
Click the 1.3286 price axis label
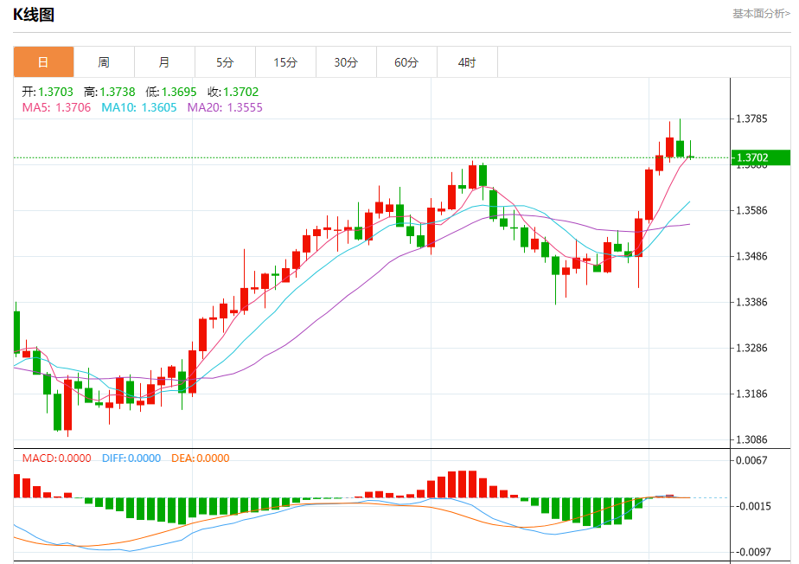coord(751,348)
